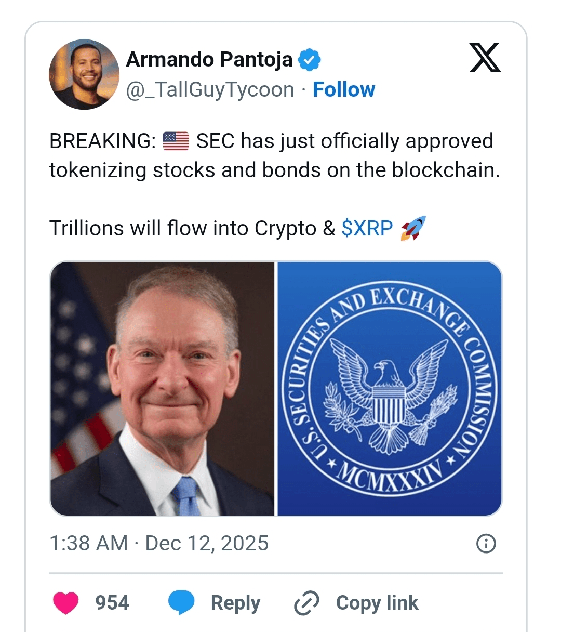Like the tweet with the heart icon
This screenshot has width=561, height=632.
tap(66, 603)
